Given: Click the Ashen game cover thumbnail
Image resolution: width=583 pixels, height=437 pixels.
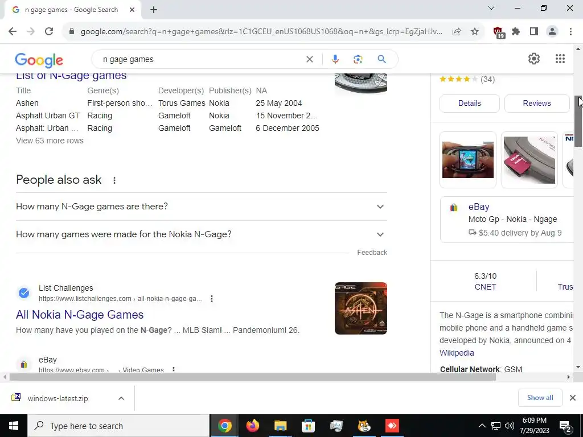Looking at the screenshot, I should 360,308.
